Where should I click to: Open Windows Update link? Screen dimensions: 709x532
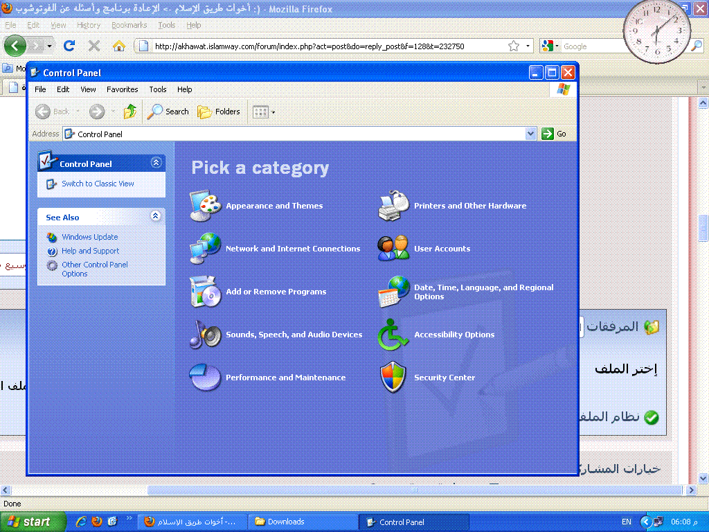[x=89, y=237]
